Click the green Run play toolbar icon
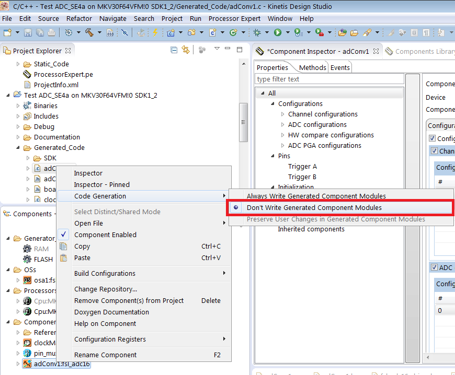Screen dimensions: 455x375 tap(278, 32)
